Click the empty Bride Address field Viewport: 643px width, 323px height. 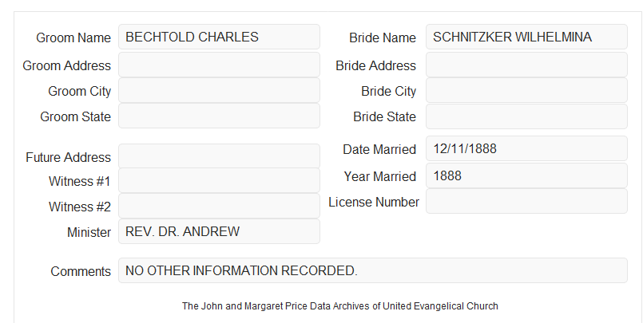tap(526, 65)
